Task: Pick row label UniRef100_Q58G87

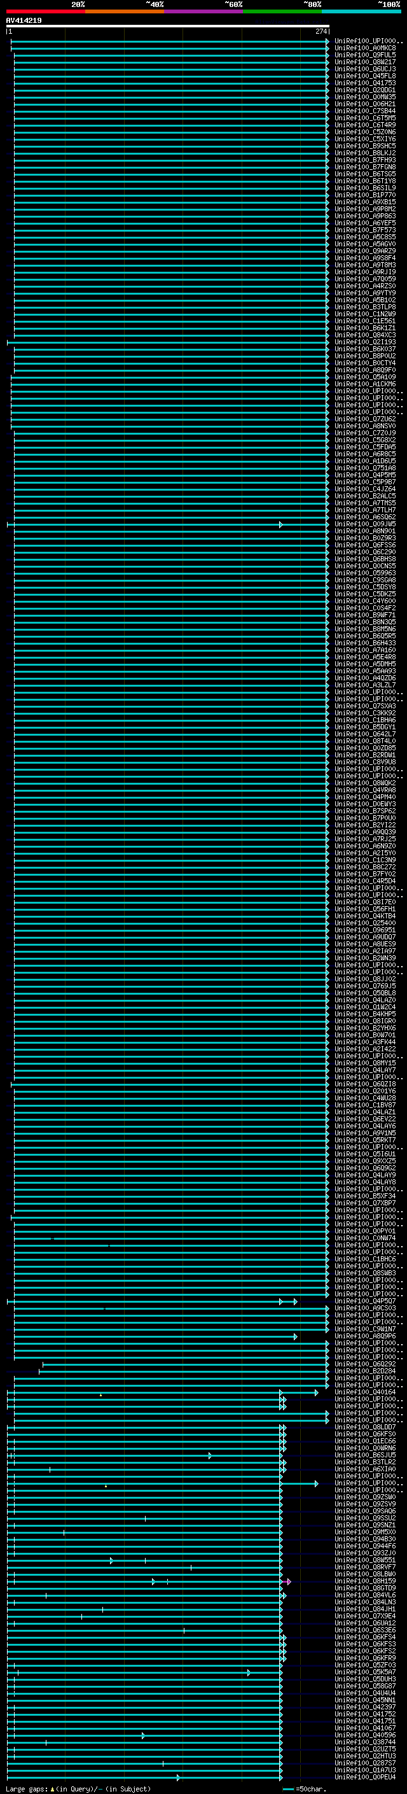Action: click(x=365, y=1685)
